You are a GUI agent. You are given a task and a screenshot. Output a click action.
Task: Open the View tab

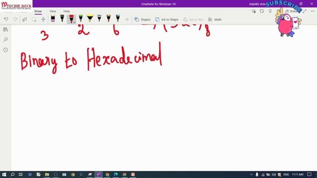(x=53, y=11)
